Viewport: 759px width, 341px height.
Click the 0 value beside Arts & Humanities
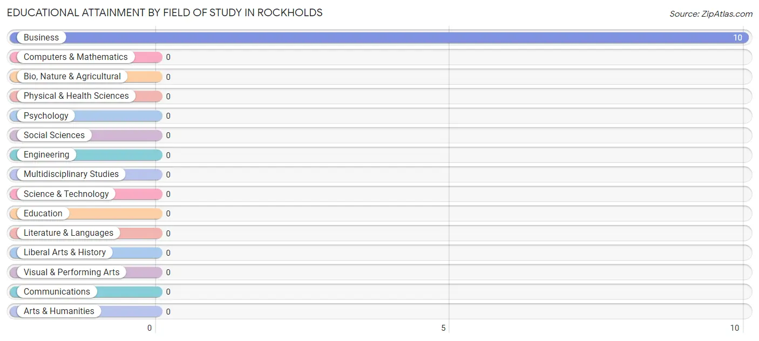(x=168, y=312)
